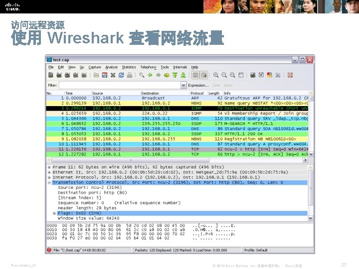Open the View menu
This screenshot has width=359, height=269.
tap(72, 67)
